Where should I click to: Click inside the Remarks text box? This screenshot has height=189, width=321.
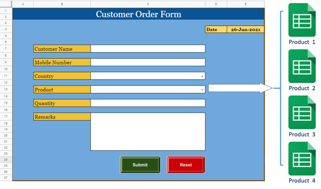click(x=147, y=131)
